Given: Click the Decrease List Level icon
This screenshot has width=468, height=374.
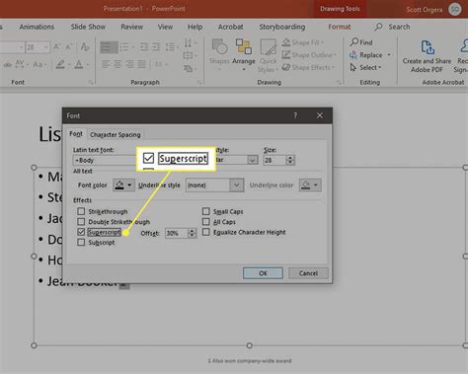Looking at the screenshot, I should tap(144, 47).
